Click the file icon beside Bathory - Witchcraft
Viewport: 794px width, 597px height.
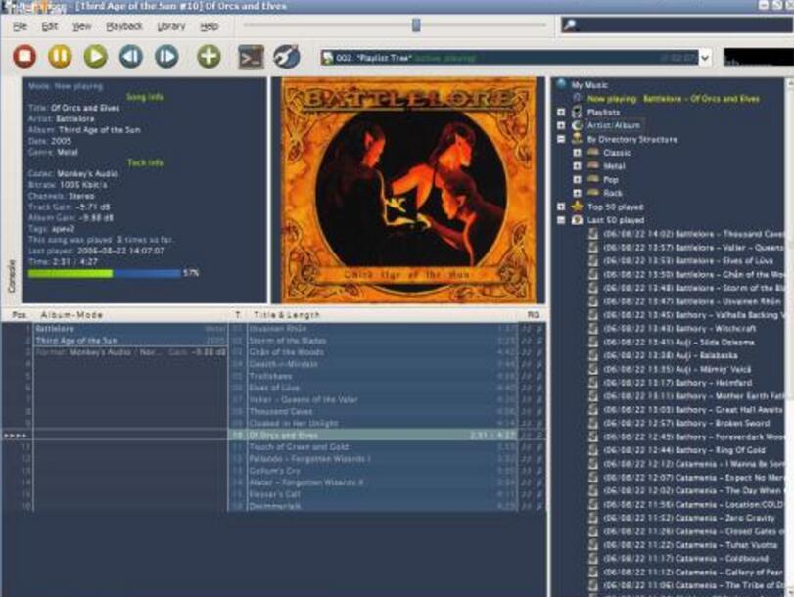tap(593, 329)
